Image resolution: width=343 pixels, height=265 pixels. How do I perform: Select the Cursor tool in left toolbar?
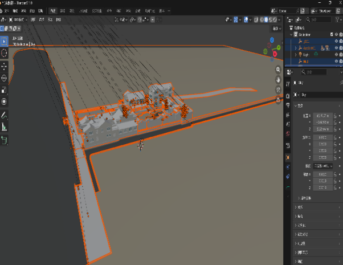5,53
